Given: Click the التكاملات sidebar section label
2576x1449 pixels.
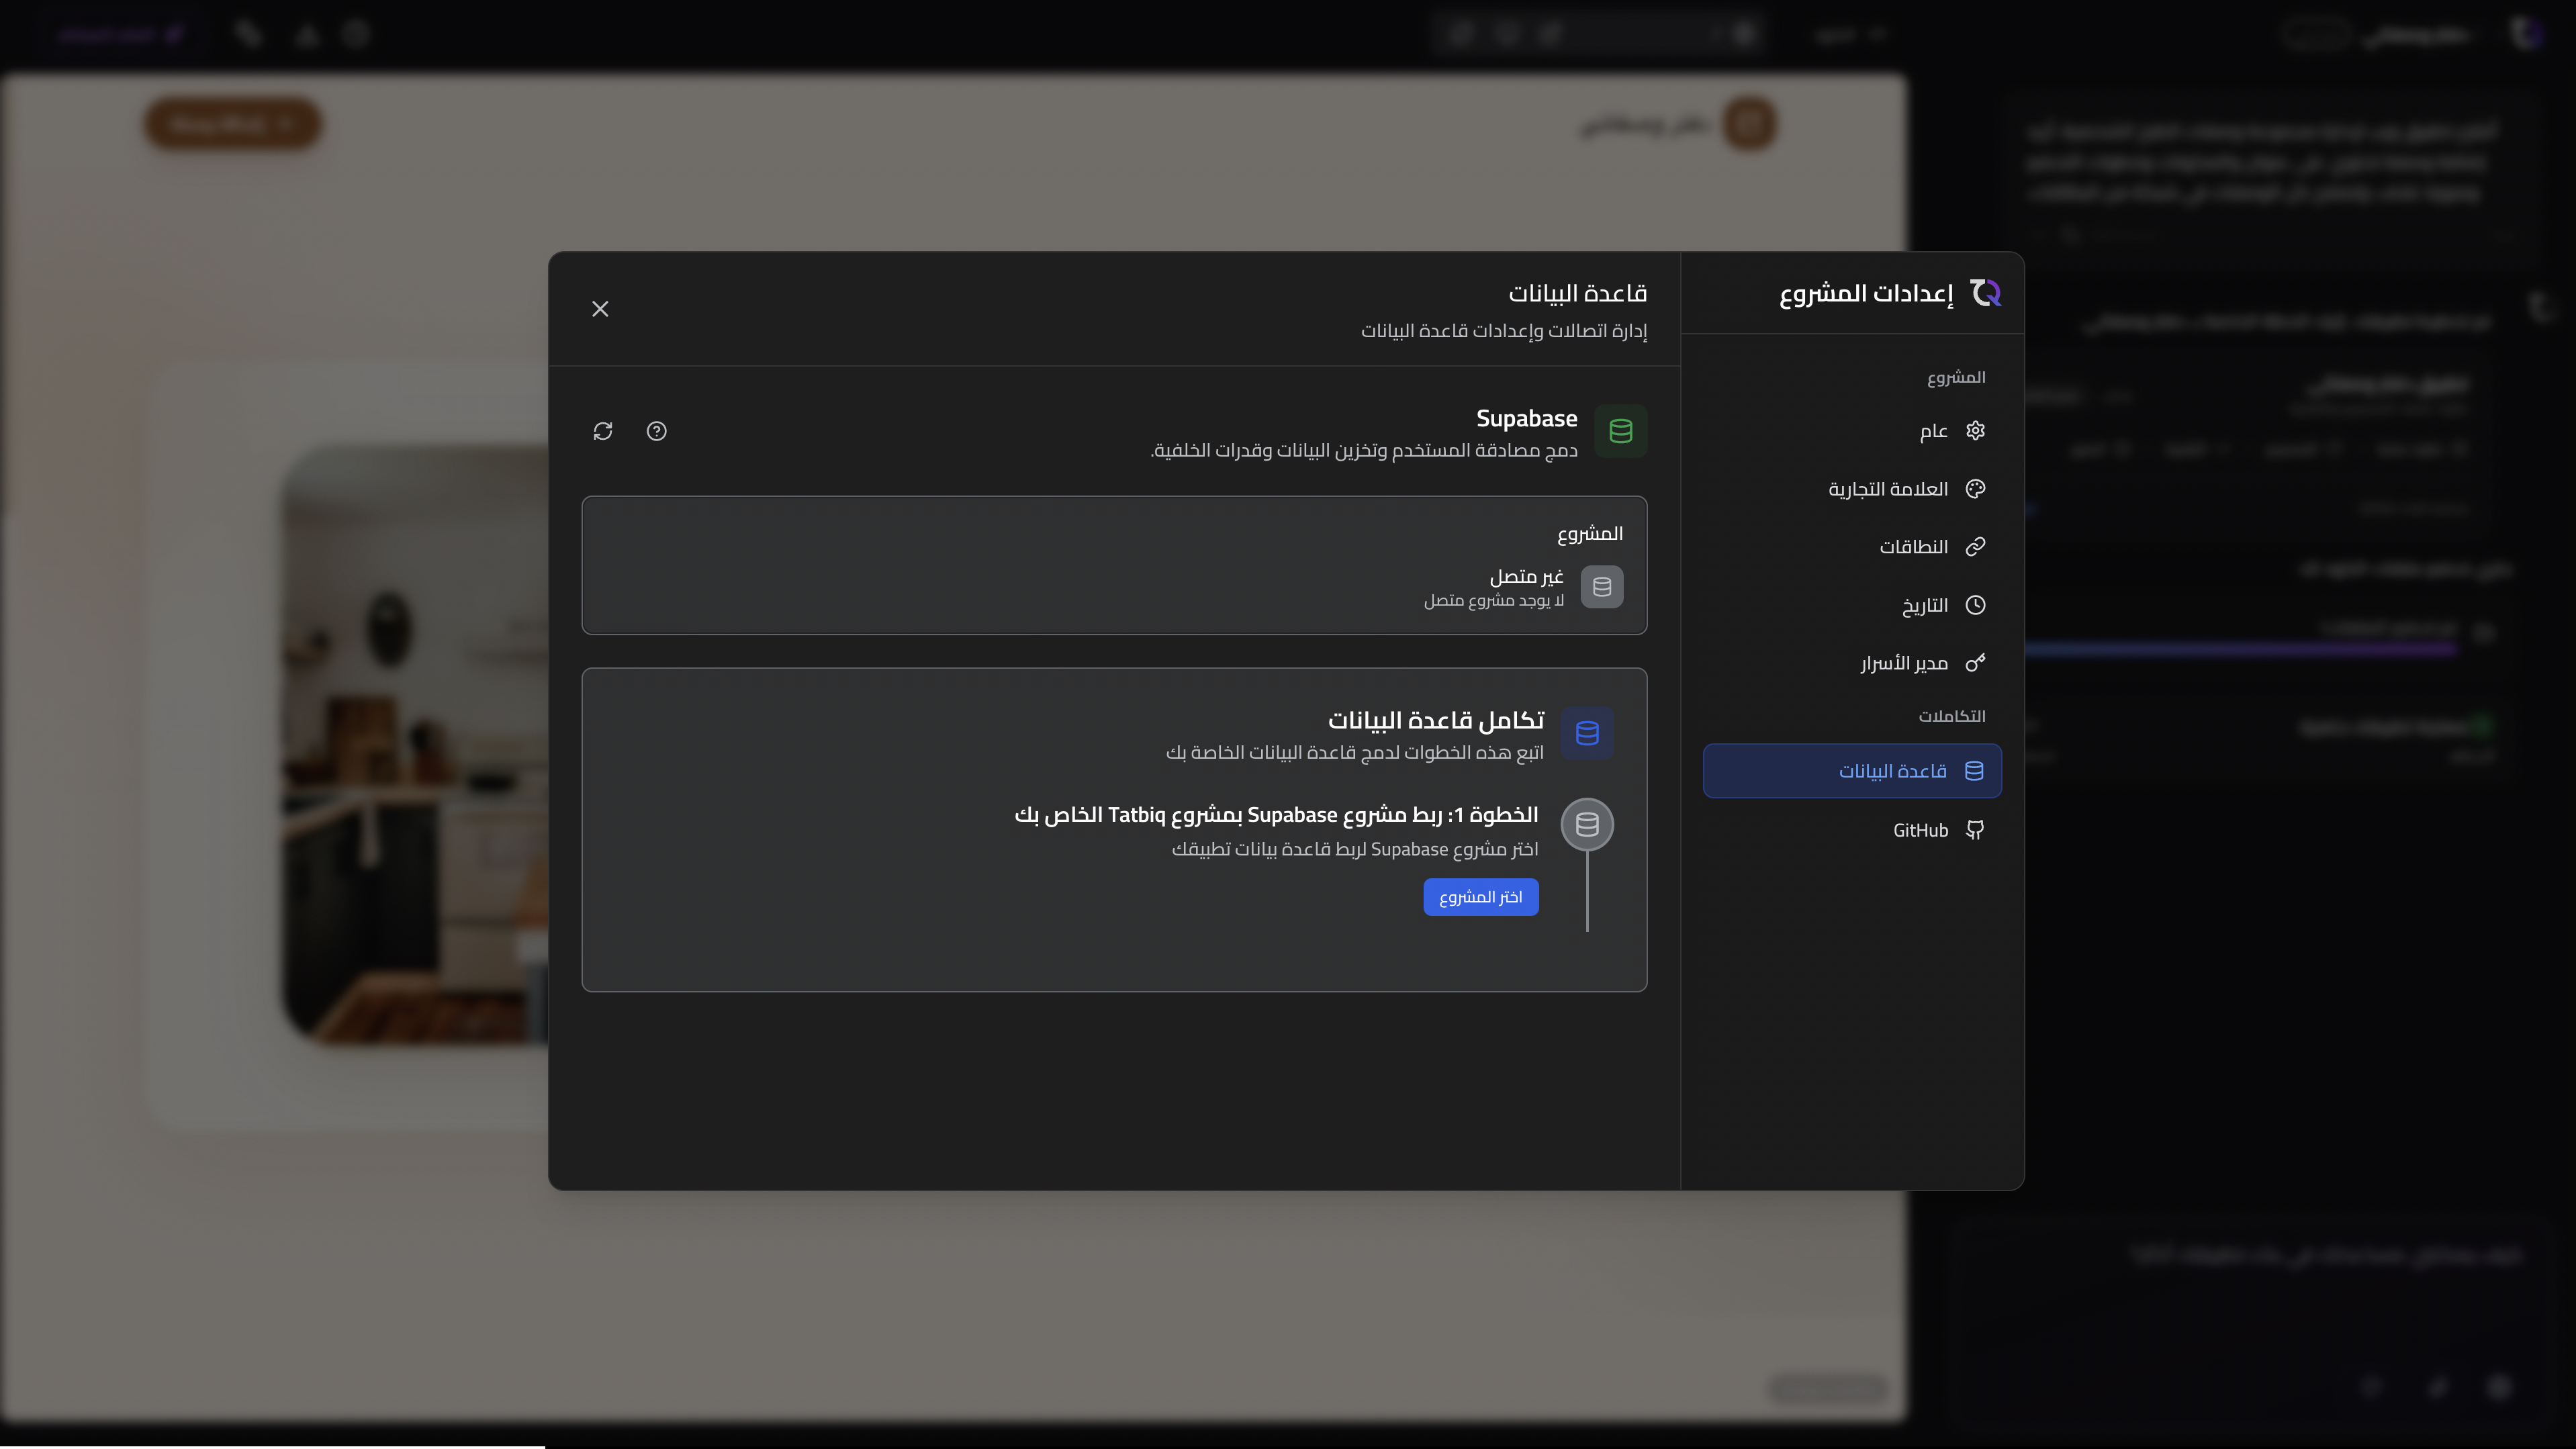Looking at the screenshot, I should [x=1951, y=716].
